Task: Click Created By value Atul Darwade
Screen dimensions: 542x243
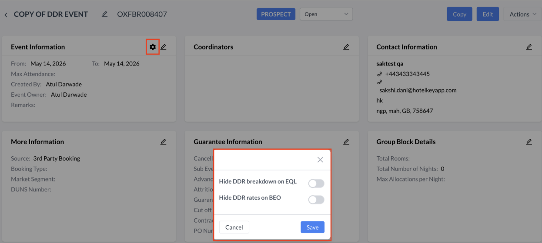Action: [64, 84]
